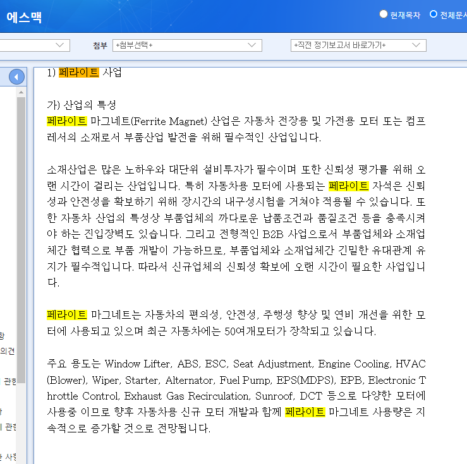
Task: Click highlighted 페라이트 before 마그네트(Ferrite Magnet)
Action: click(66, 121)
